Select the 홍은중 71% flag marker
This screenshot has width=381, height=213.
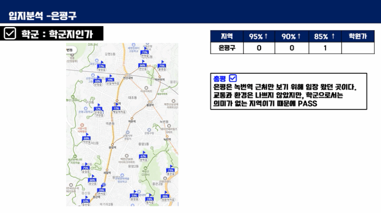coord(171,171)
